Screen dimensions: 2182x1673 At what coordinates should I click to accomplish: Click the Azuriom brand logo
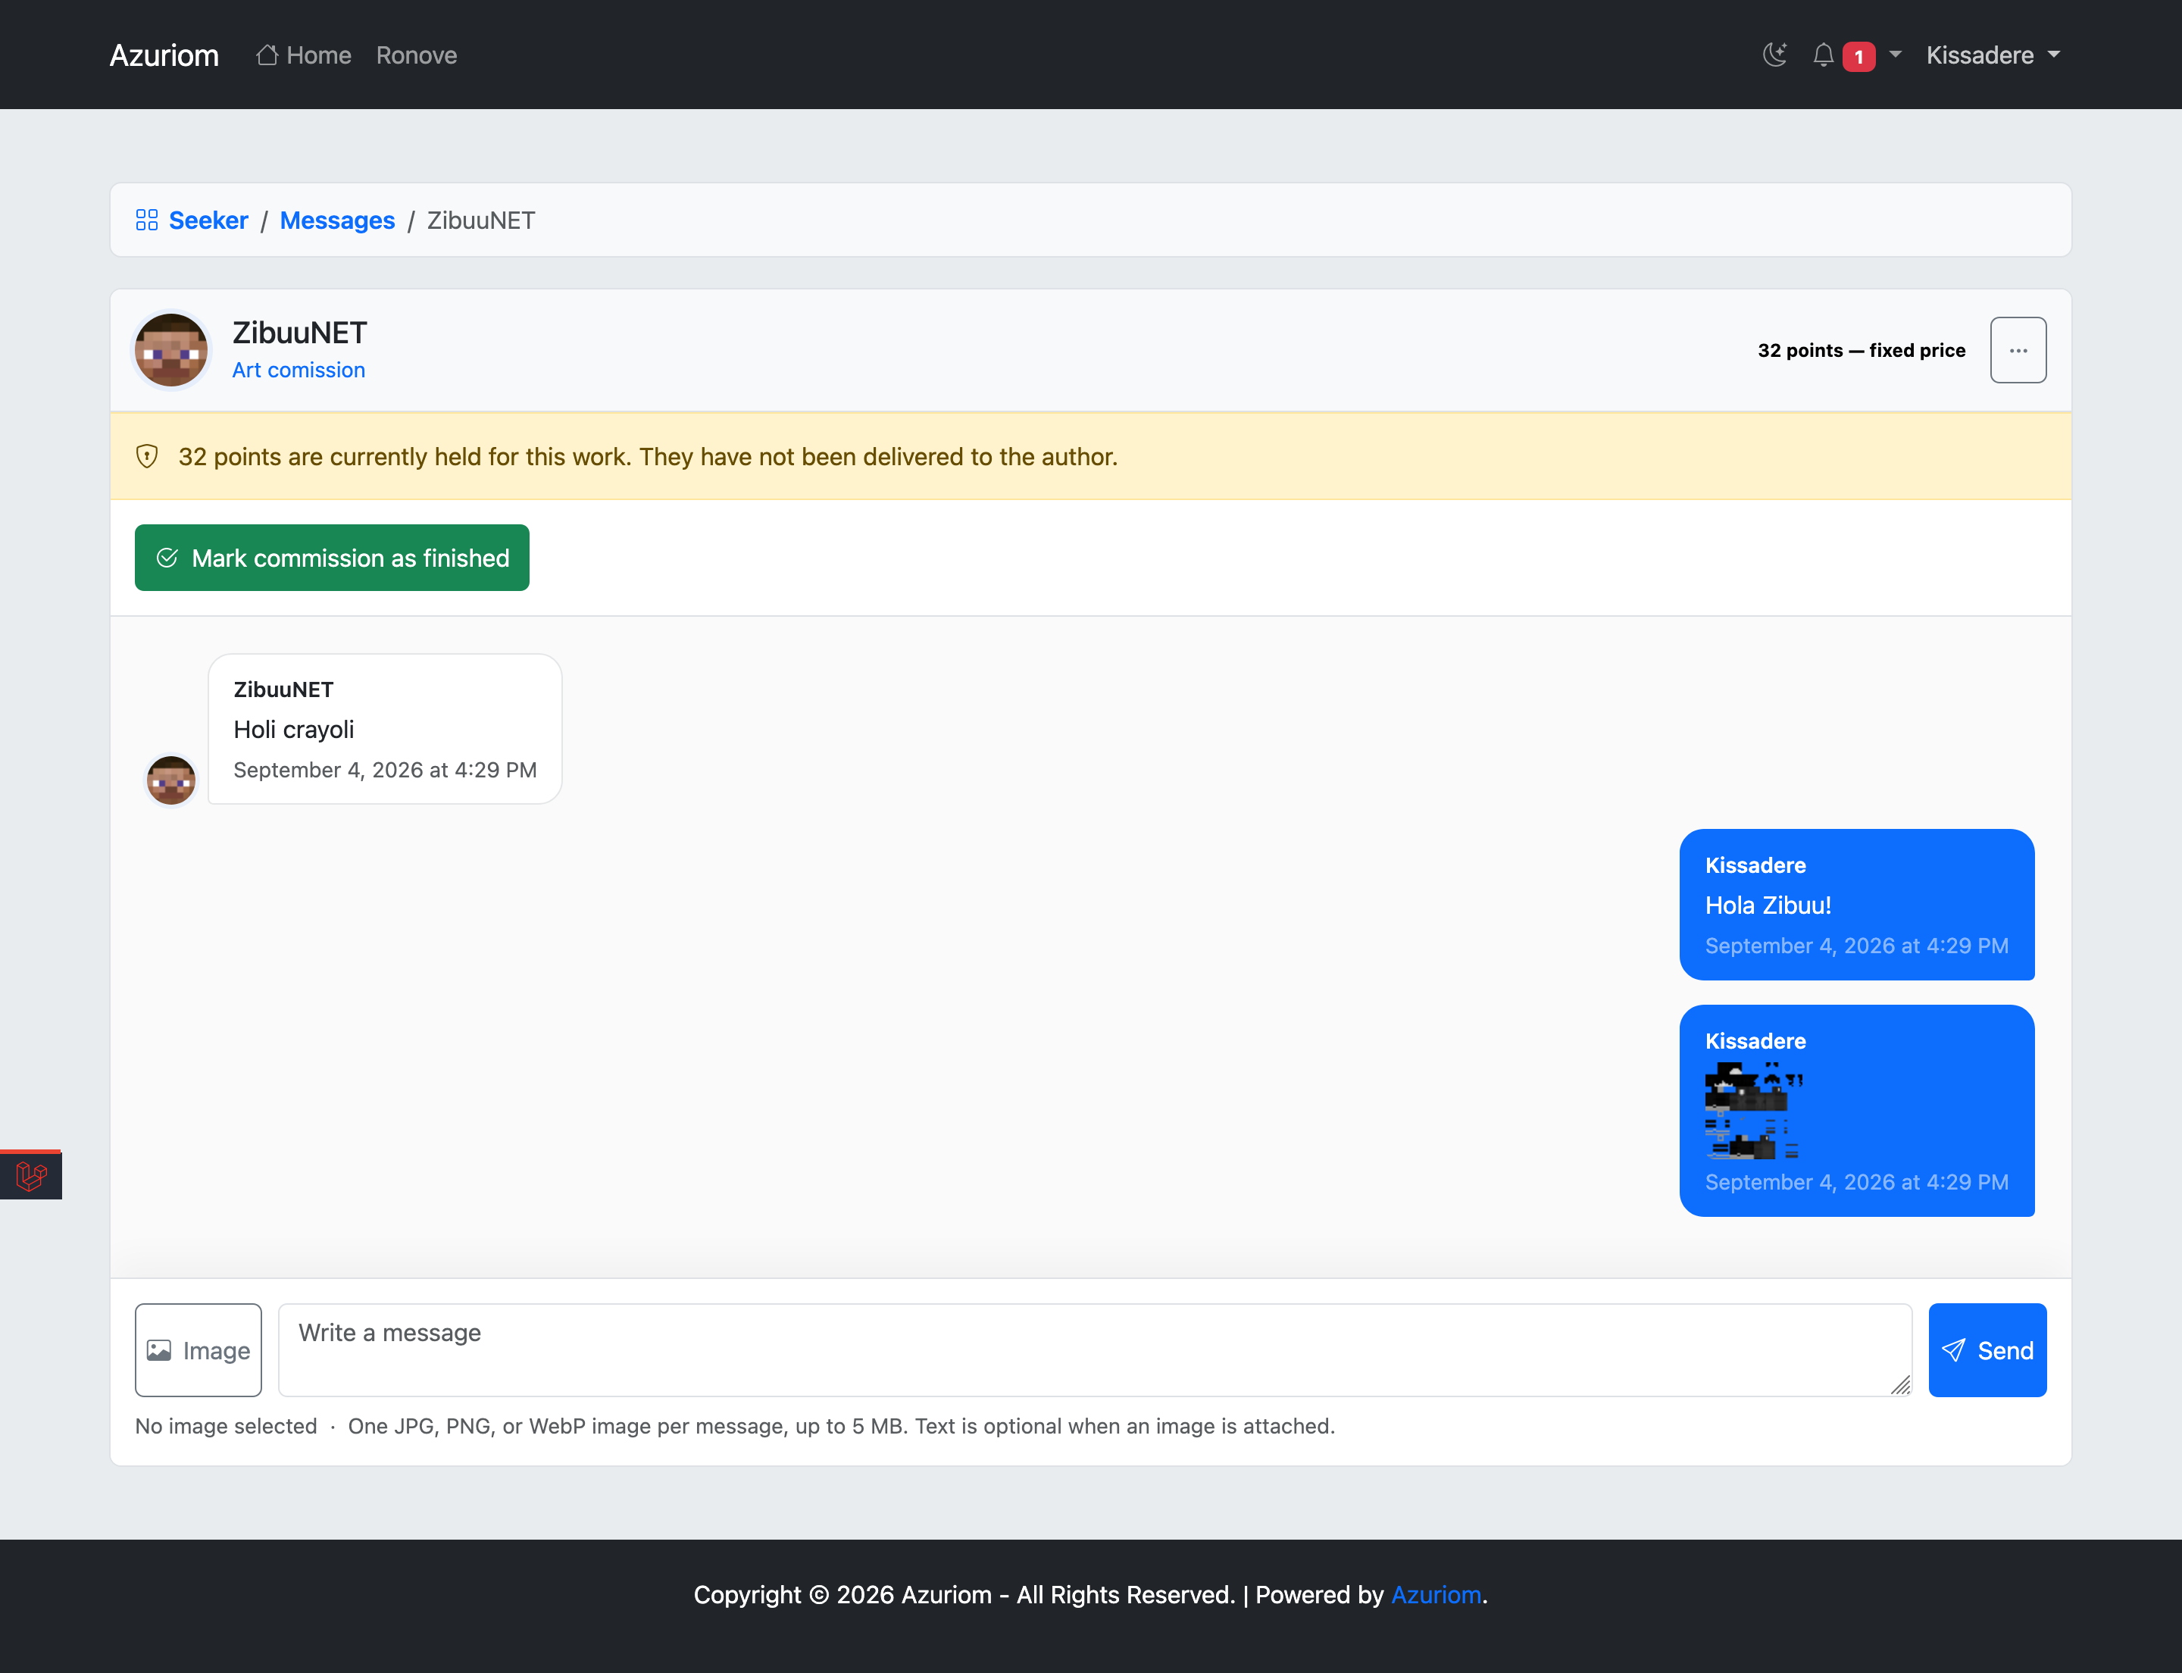tap(164, 55)
